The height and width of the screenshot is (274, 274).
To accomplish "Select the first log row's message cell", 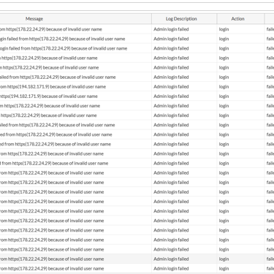I will pyautogui.click(x=51, y=29).
